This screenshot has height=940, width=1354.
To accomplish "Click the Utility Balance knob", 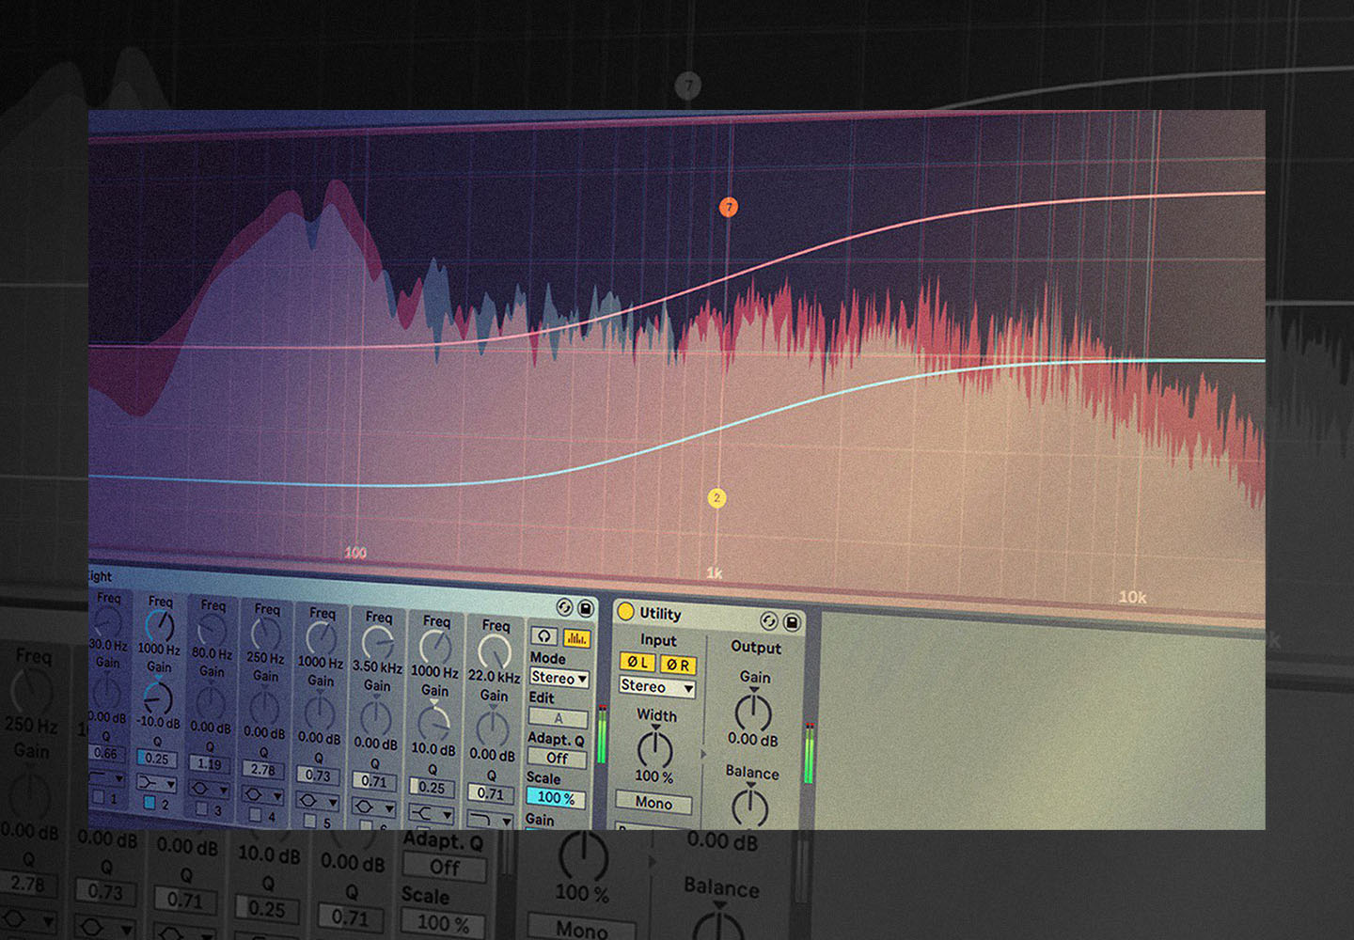I will pyautogui.click(x=750, y=807).
